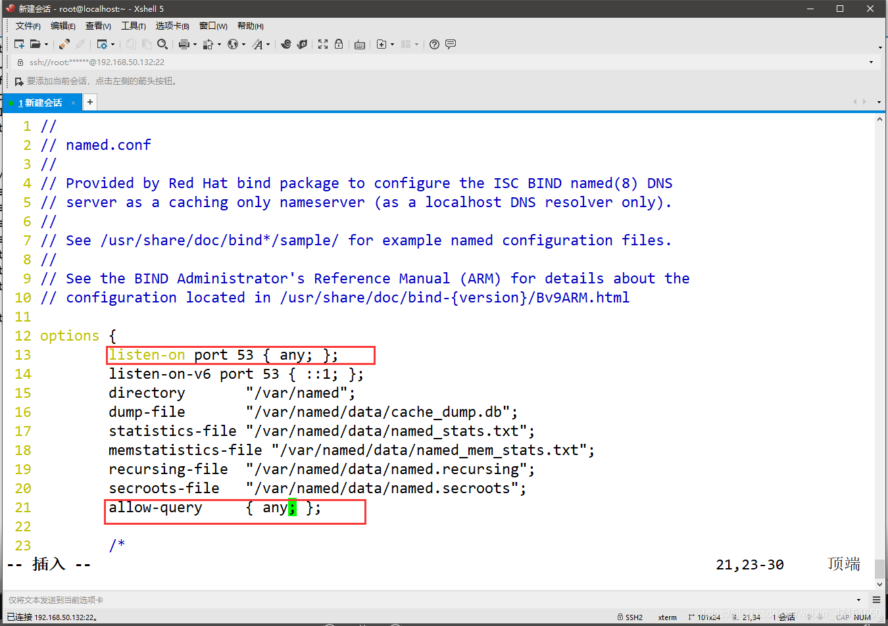This screenshot has width=888, height=626.
Task: Click the Xagent icon next to Xftp
Action: (x=302, y=44)
